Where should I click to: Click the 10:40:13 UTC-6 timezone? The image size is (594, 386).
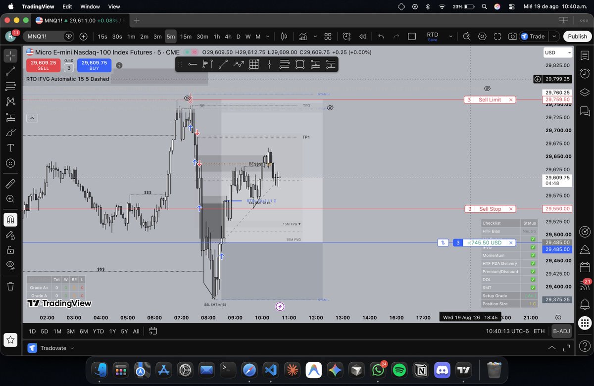coord(508,331)
